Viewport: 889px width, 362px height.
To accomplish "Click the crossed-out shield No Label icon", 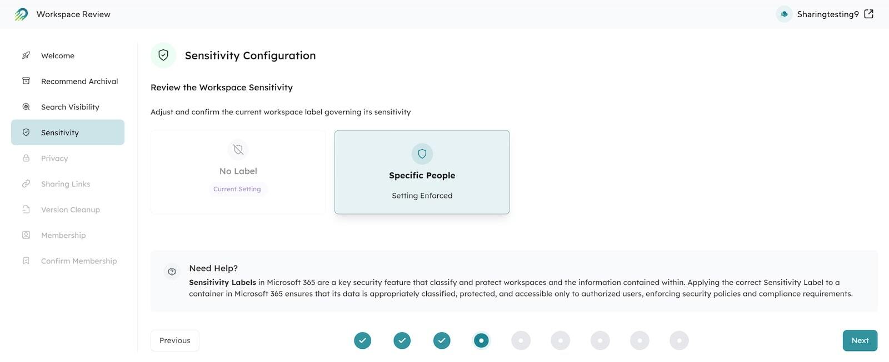I will [x=238, y=150].
